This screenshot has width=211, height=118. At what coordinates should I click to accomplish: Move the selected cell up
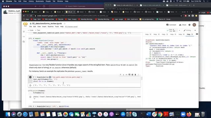(x=120, y=75)
